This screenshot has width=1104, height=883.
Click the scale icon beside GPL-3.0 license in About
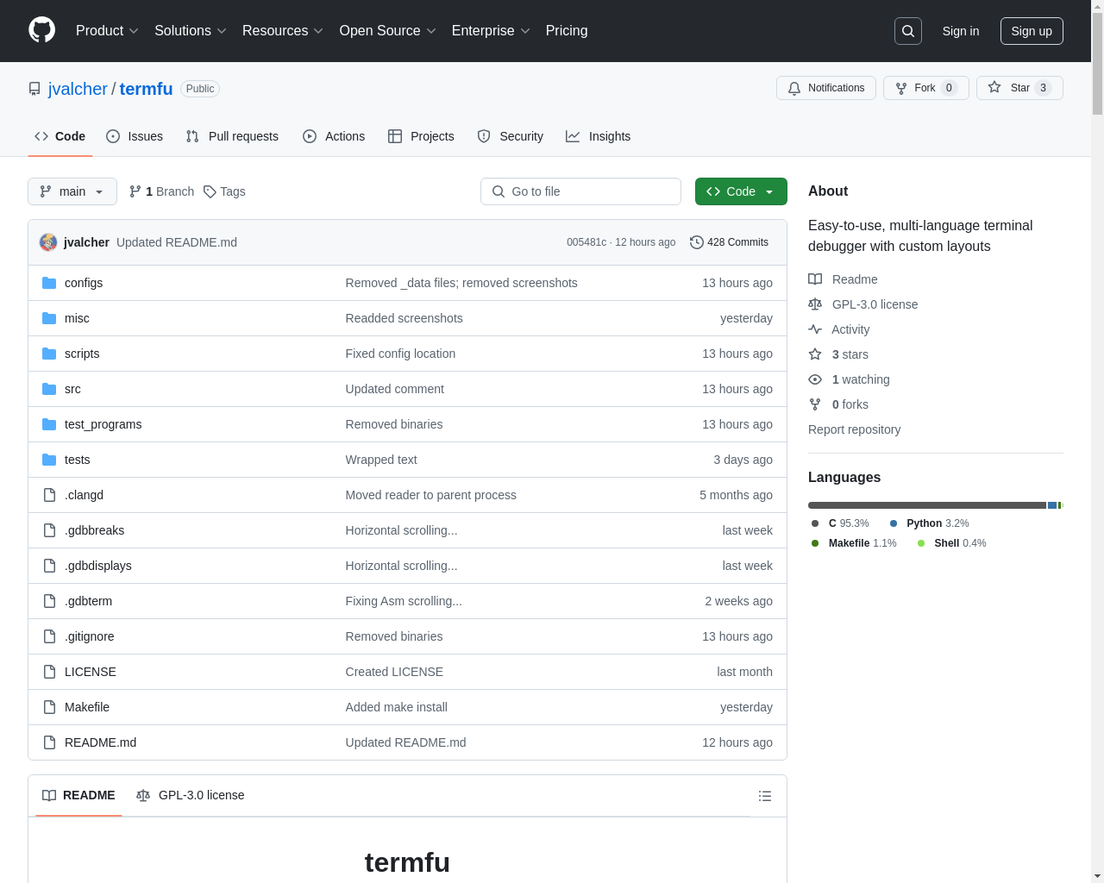pyautogui.click(x=815, y=304)
